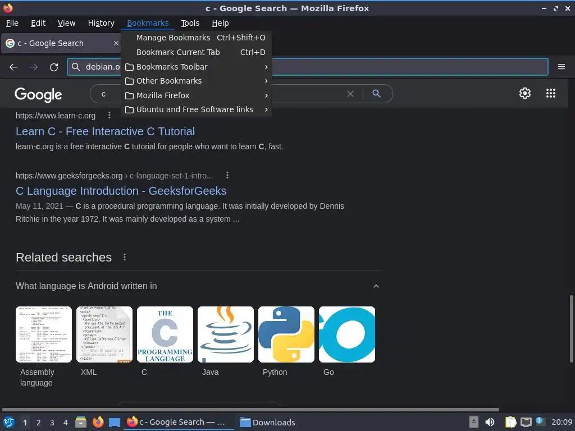Click the https://www.learn-c.org URL text
The height and width of the screenshot is (431, 575).
click(x=56, y=116)
